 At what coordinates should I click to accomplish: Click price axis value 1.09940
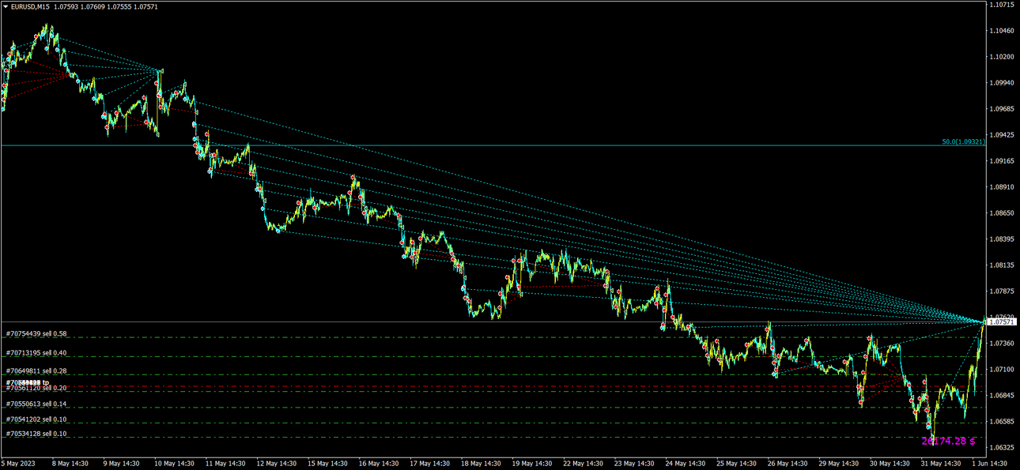coord(1003,83)
